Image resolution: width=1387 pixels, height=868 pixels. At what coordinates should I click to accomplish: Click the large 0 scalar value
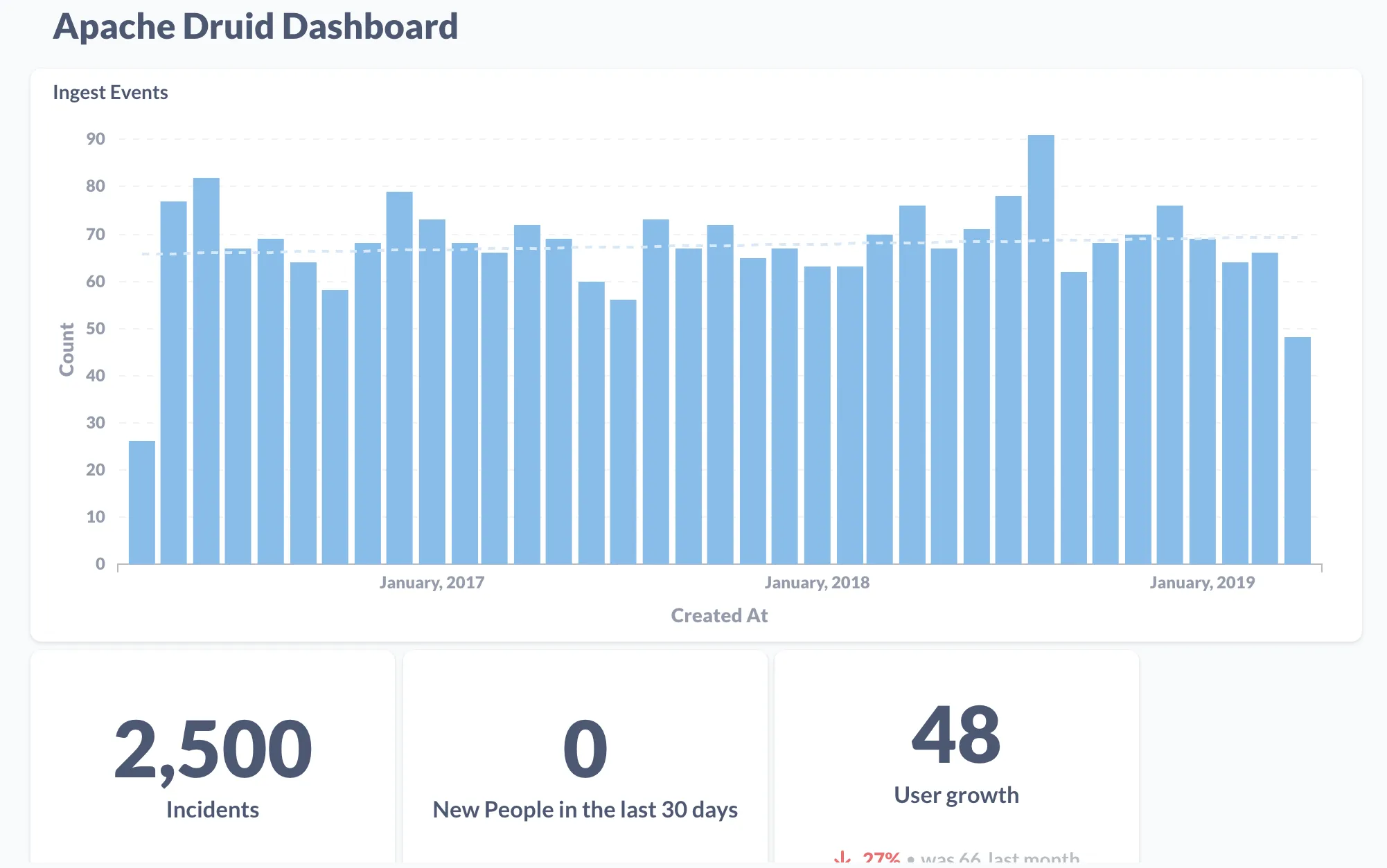point(585,749)
